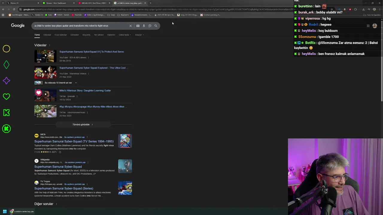
Task: Select the green diamond overlay icon
Action: [6, 65]
